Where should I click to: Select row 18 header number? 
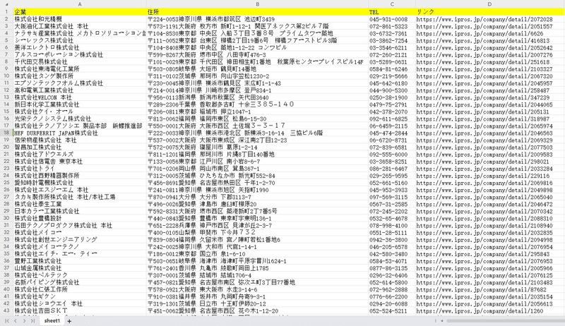(x=6, y=133)
